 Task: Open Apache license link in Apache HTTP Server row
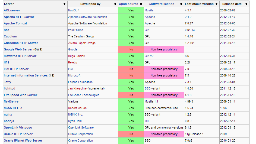[150, 17]
